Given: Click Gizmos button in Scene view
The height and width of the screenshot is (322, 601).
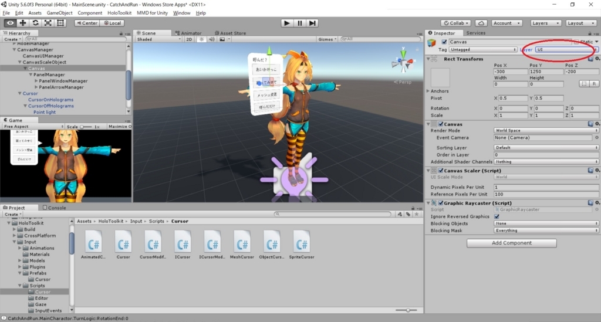Looking at the screenshot, I should coord(327,39).
